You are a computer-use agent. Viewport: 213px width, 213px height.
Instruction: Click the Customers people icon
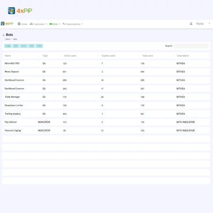point(31,24)
